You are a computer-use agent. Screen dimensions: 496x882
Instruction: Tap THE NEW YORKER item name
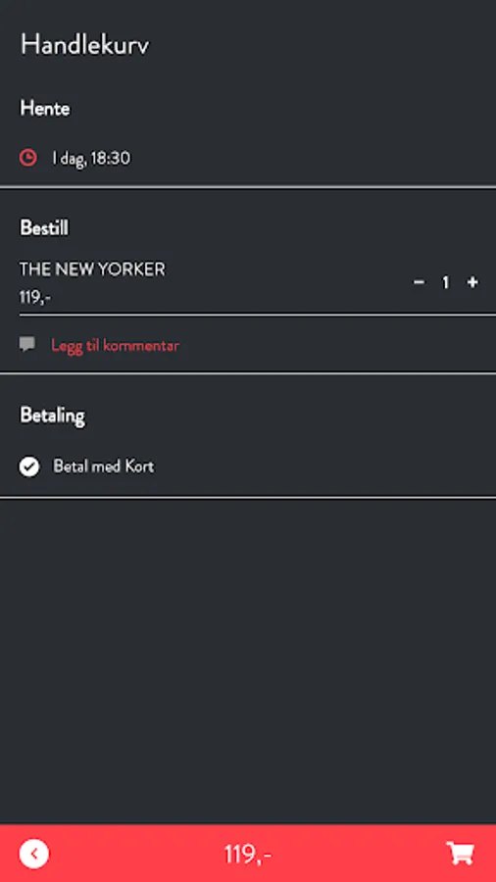click(93, 269)
